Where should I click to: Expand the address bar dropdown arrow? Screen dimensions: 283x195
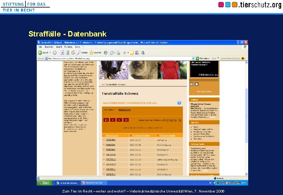pos(193,58)
